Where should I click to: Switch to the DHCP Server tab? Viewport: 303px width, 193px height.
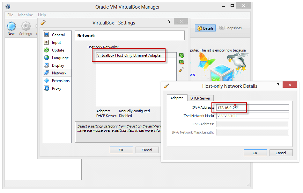click(200, 98)
